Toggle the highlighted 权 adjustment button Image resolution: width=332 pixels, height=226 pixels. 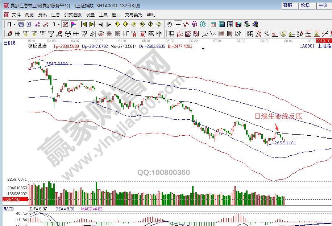click(x=65, y=24)
